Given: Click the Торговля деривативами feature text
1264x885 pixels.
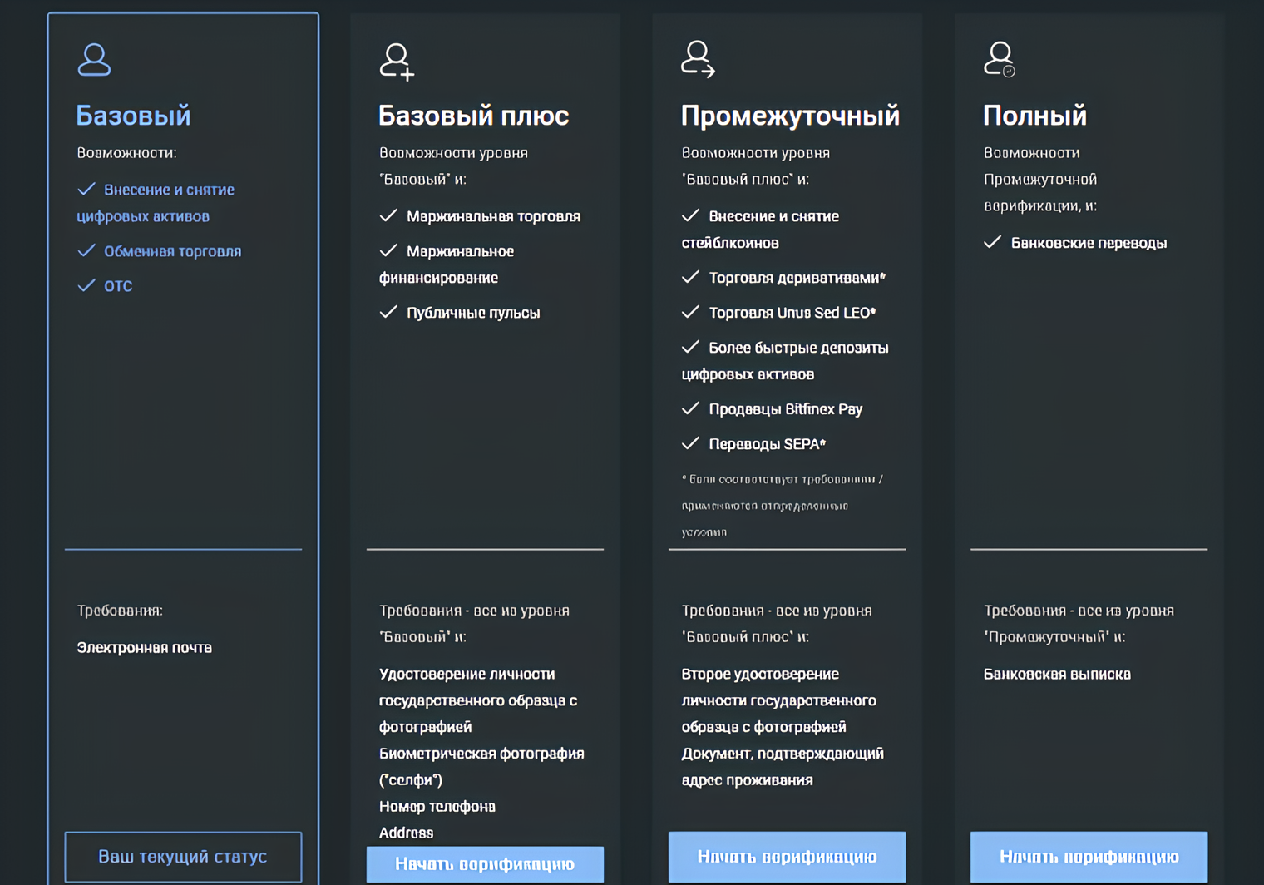Looking at the screenshot, I should (797, 278).
